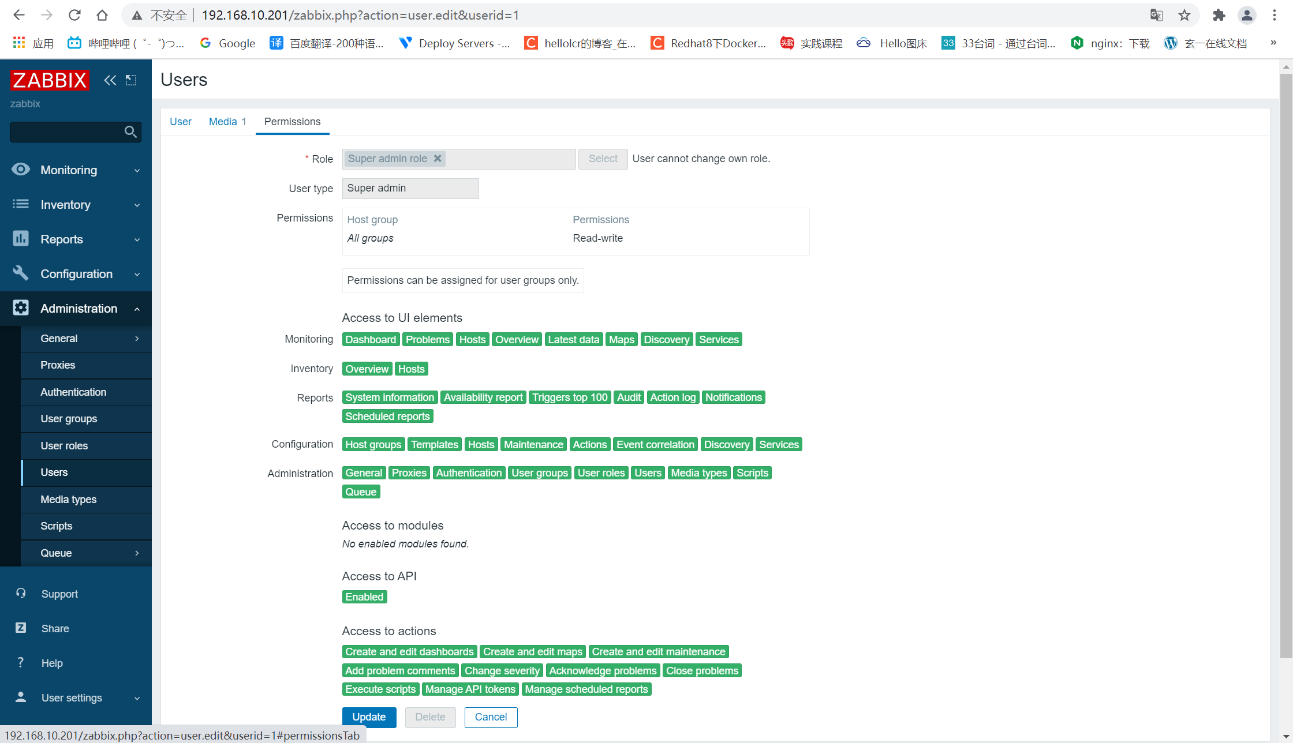
Task: Click the Execute scripts action tag
Action: click(380, 689)
